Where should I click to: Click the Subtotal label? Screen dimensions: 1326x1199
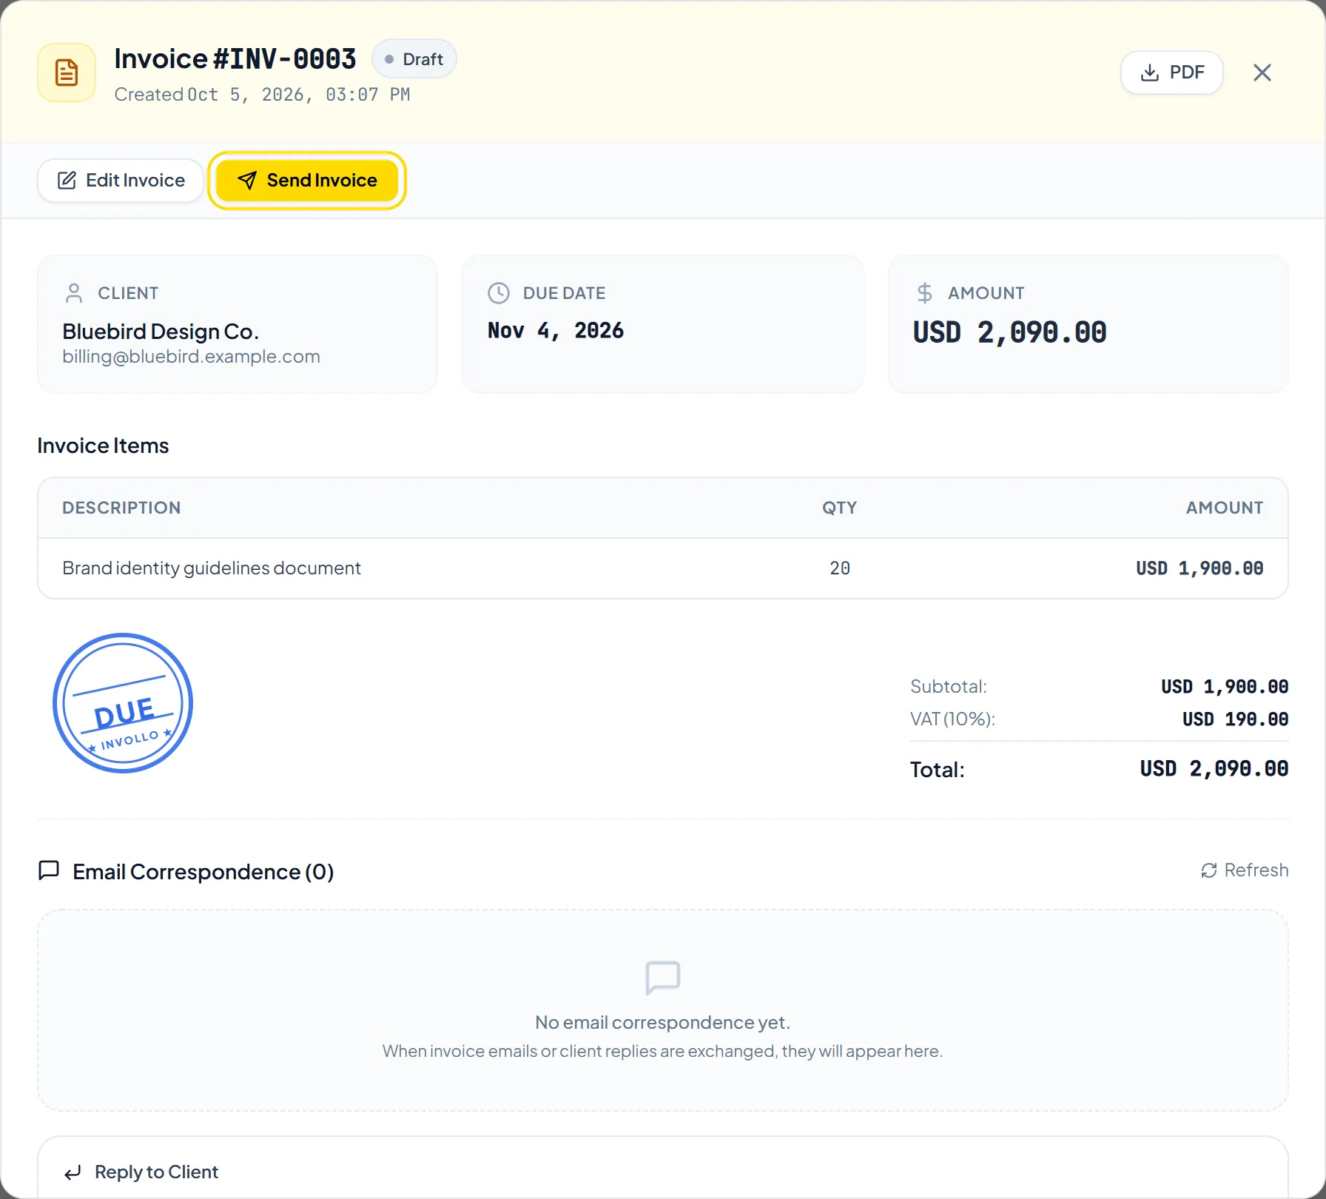[949, 687]
